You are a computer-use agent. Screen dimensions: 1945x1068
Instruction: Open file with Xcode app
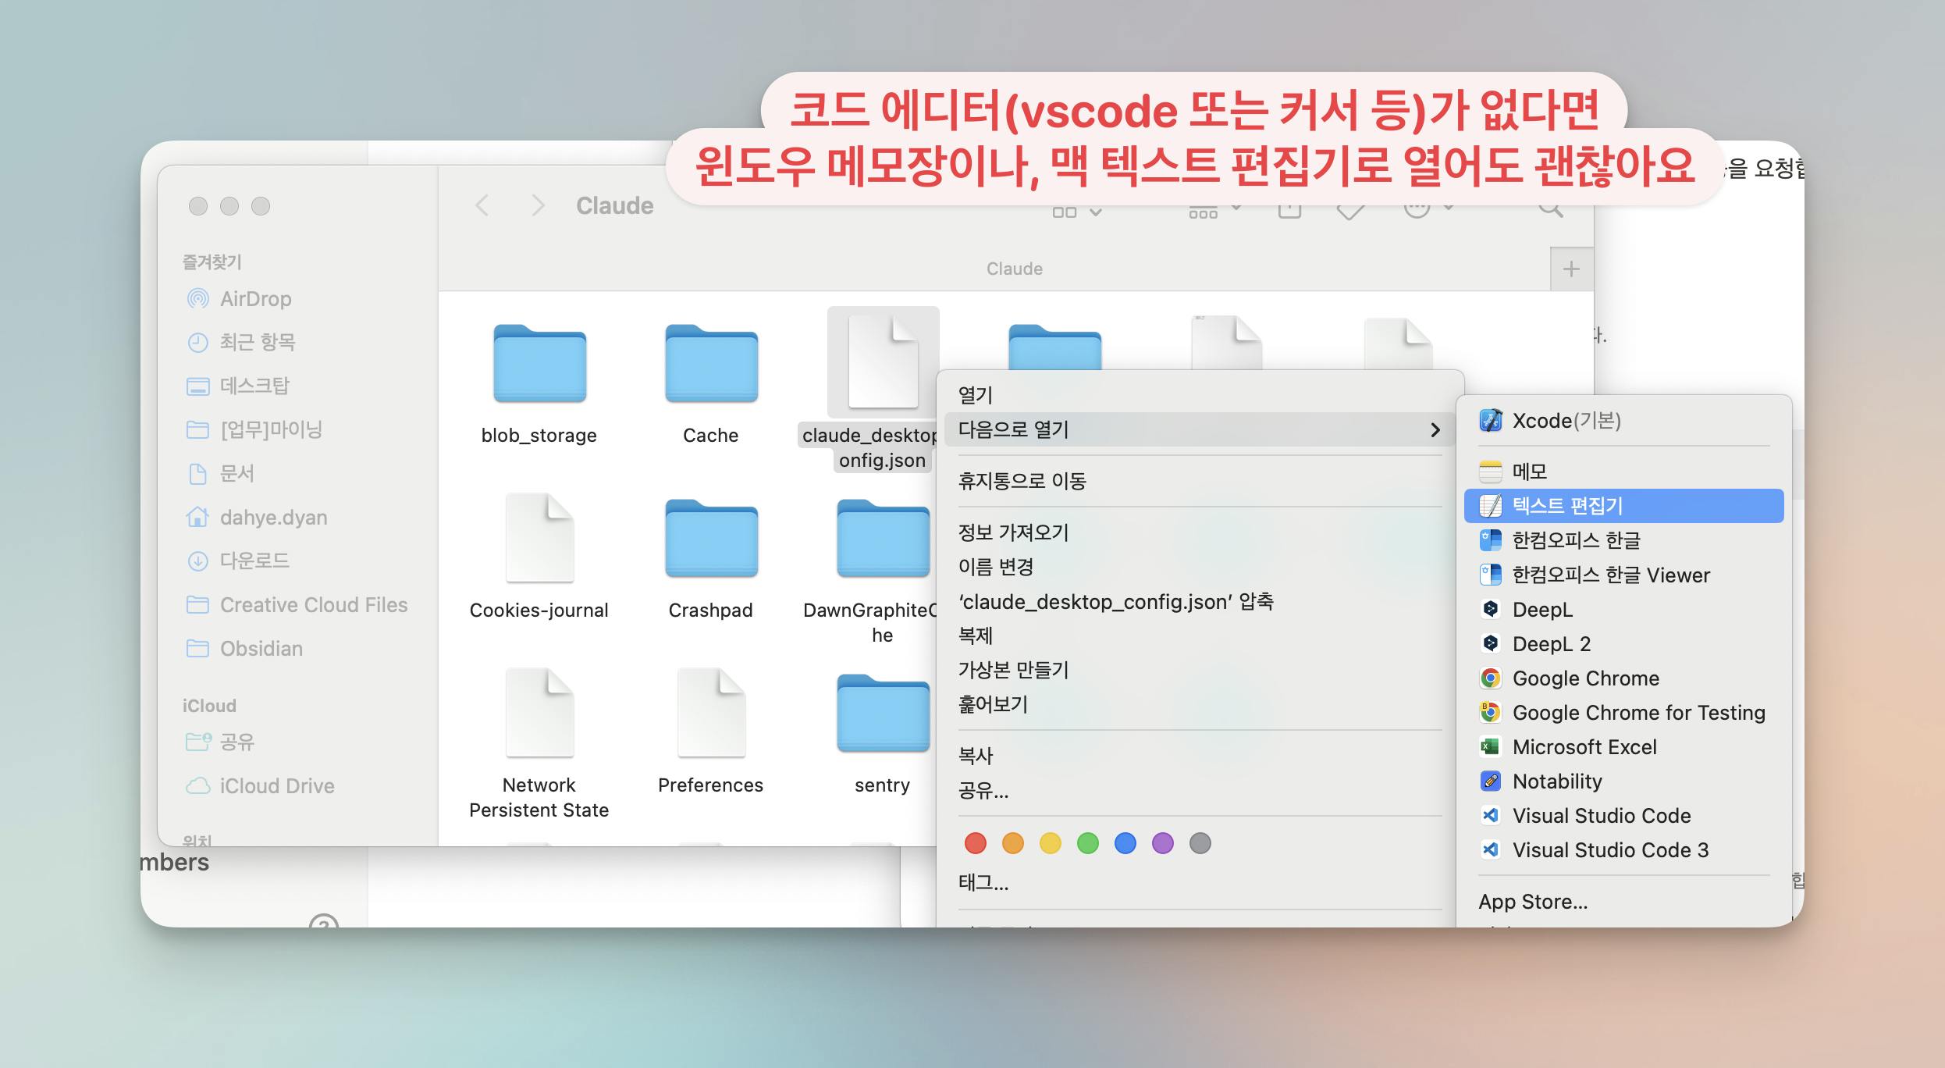coord(1566,421)
